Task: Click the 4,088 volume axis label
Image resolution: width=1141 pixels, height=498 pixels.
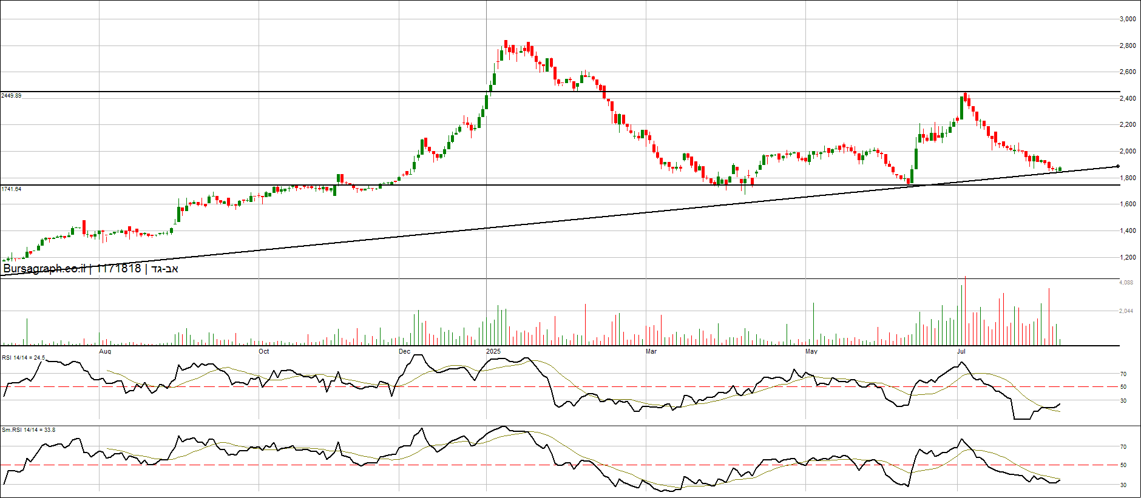Action: pyautogui.click(x=1126, y=283)
